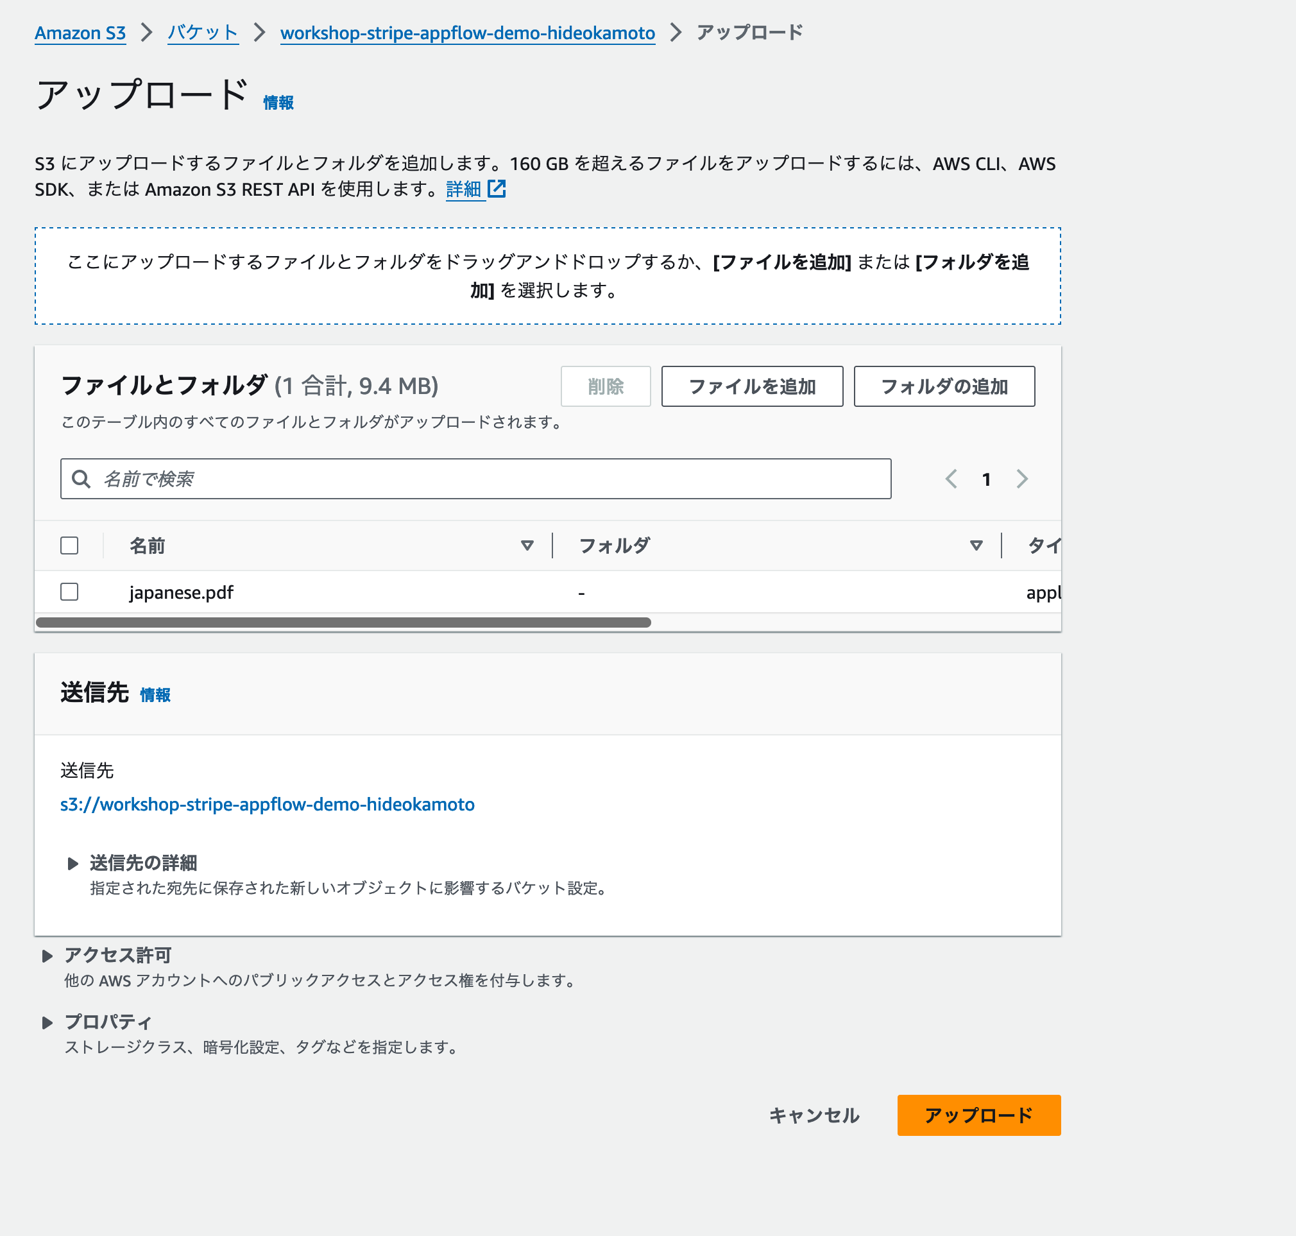Open the s3://workshop-stripe-appflow-demo-hideokamoto link
The height and width of the screenshot is (1236, 1296).
pyautogui.click(x=267, y=804)
